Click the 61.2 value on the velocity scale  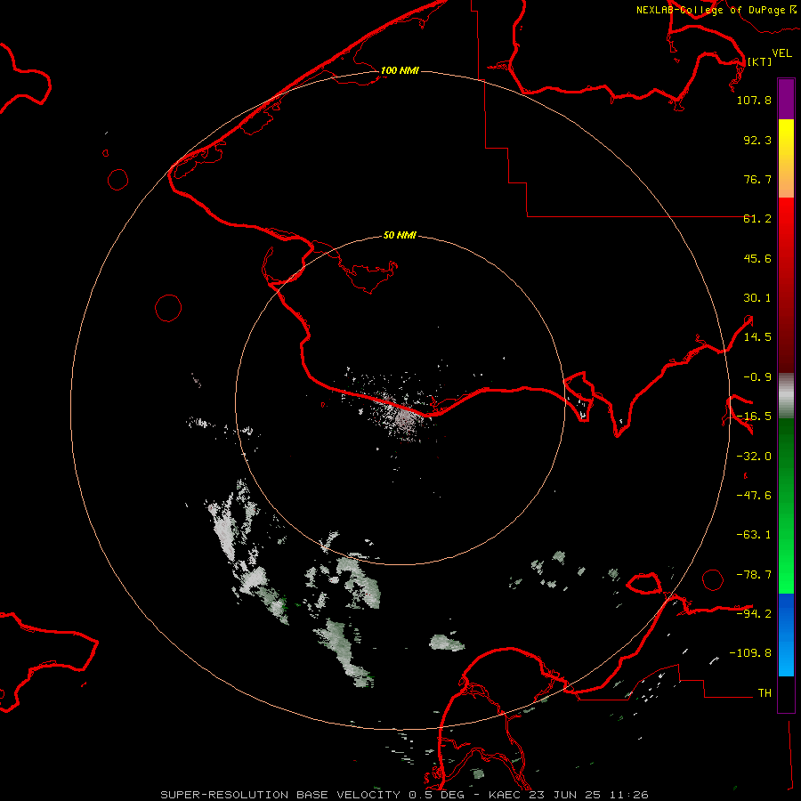[x=757, y=219]
